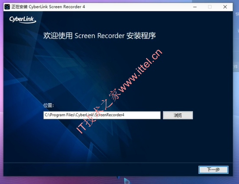This screenshot has height=184, width=239.
Task: Focus the install location path field
Action: click(102, 115)
